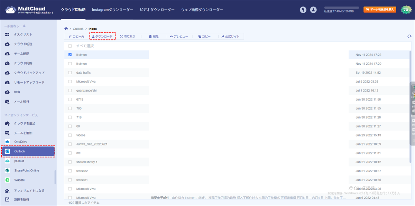This screenshot has height=206, width=415.
Task: Click the 1/22 selected items status text
Action: 84,203
